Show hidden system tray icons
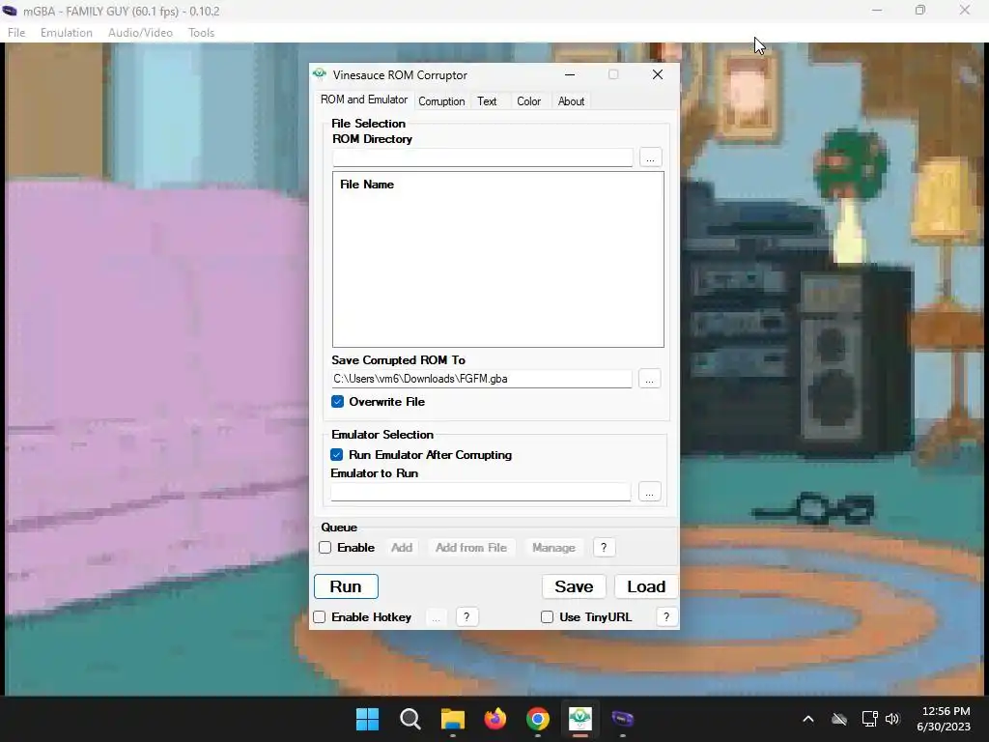The image size is (989, 742). point(808,719)
